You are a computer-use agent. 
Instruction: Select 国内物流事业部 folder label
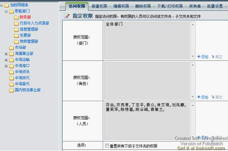[28, 90]
